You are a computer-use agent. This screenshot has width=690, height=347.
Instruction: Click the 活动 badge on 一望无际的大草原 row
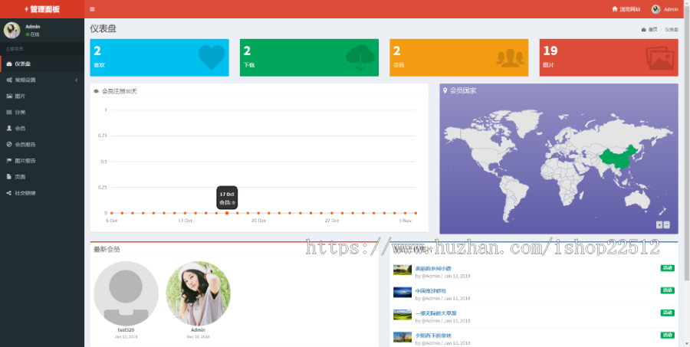pos(667,313)
